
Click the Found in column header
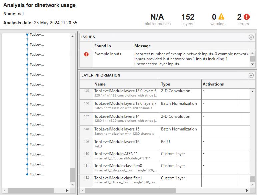113,46
